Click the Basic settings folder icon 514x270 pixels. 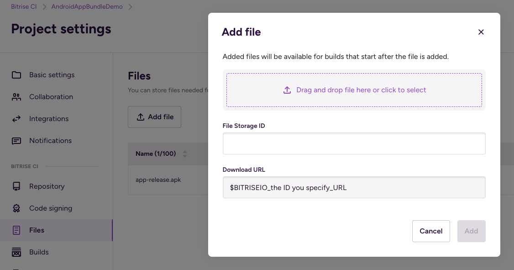[x=16, y=75]
